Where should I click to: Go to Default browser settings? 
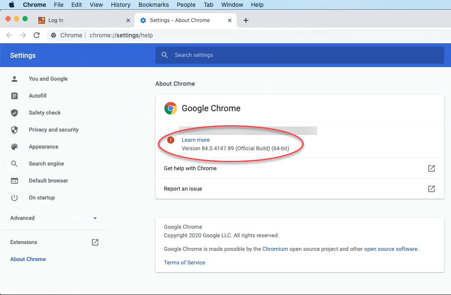[x=48, y=180]
